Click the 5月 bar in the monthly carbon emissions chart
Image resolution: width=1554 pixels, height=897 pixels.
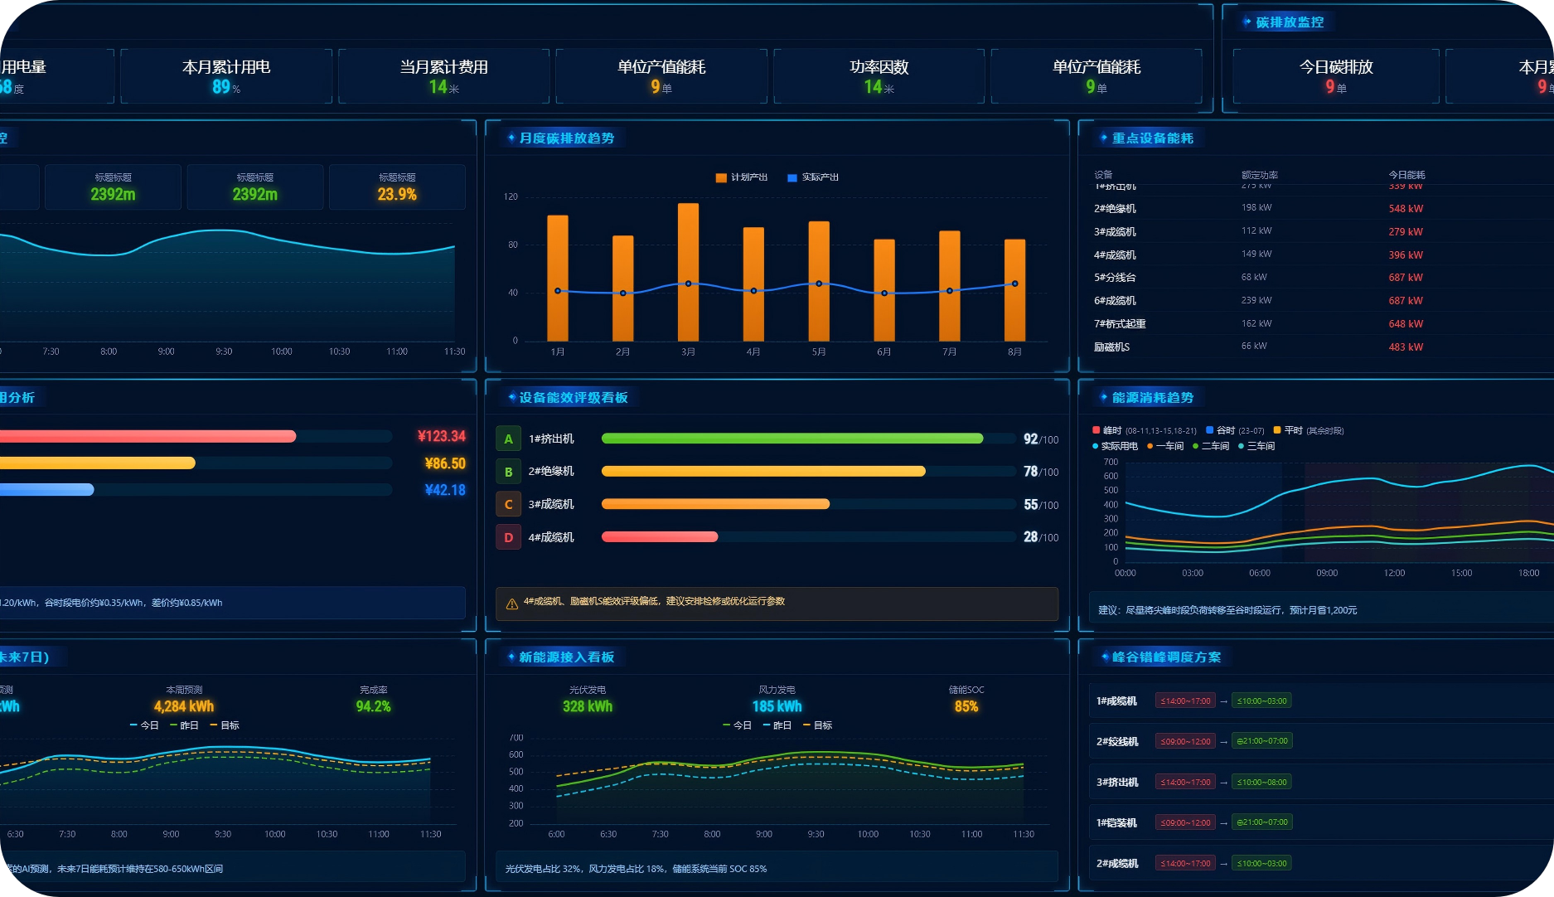tap(819, 281)
